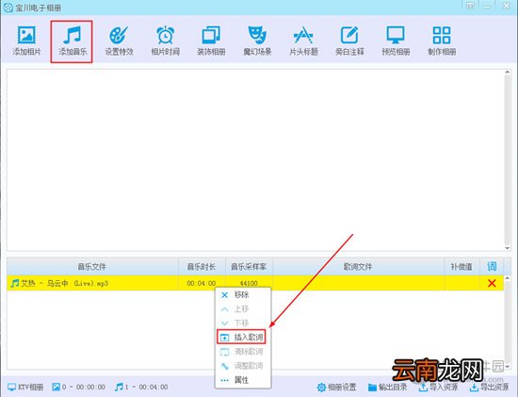Click 导出资源 export resources
The width and height of the screenshot is (518, 397).
pyautogui.click(x=489, y=387)
